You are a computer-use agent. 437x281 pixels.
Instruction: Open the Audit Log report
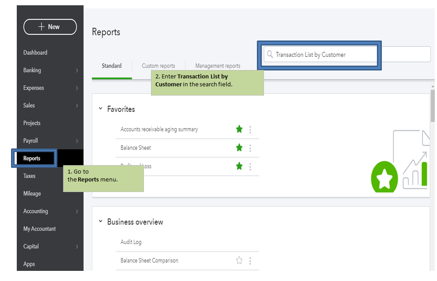tap(131, 242)
